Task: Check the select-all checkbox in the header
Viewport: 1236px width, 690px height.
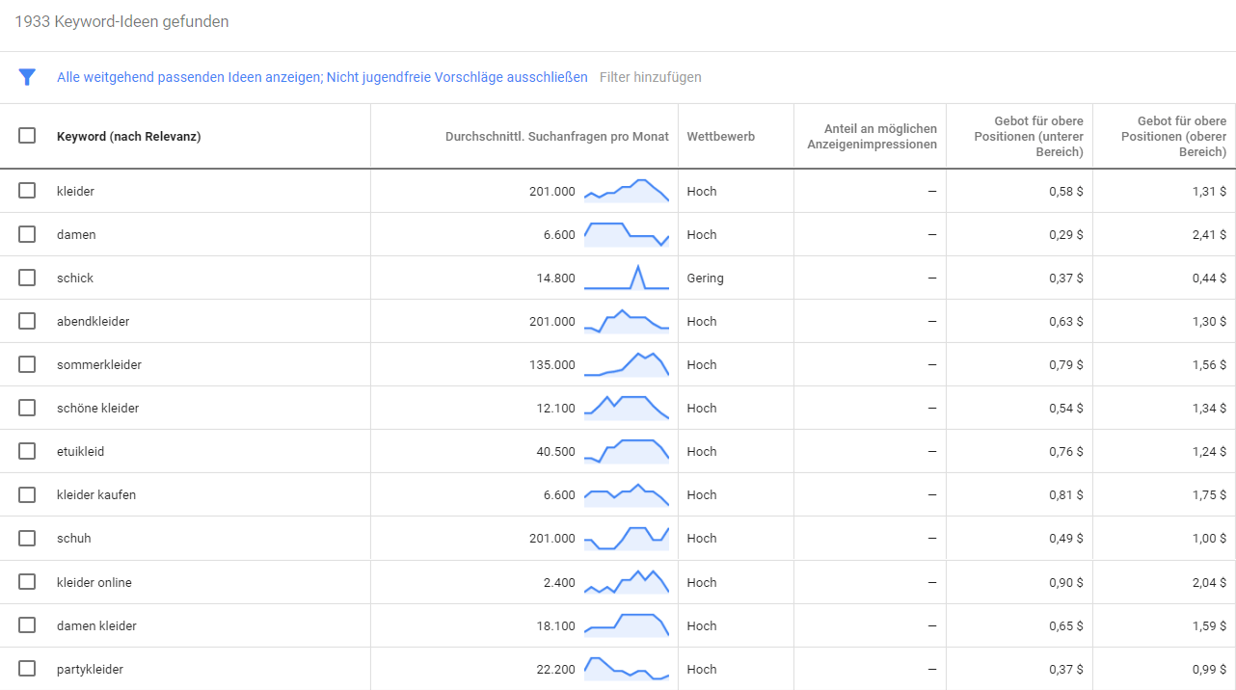Action: point(27,136)
